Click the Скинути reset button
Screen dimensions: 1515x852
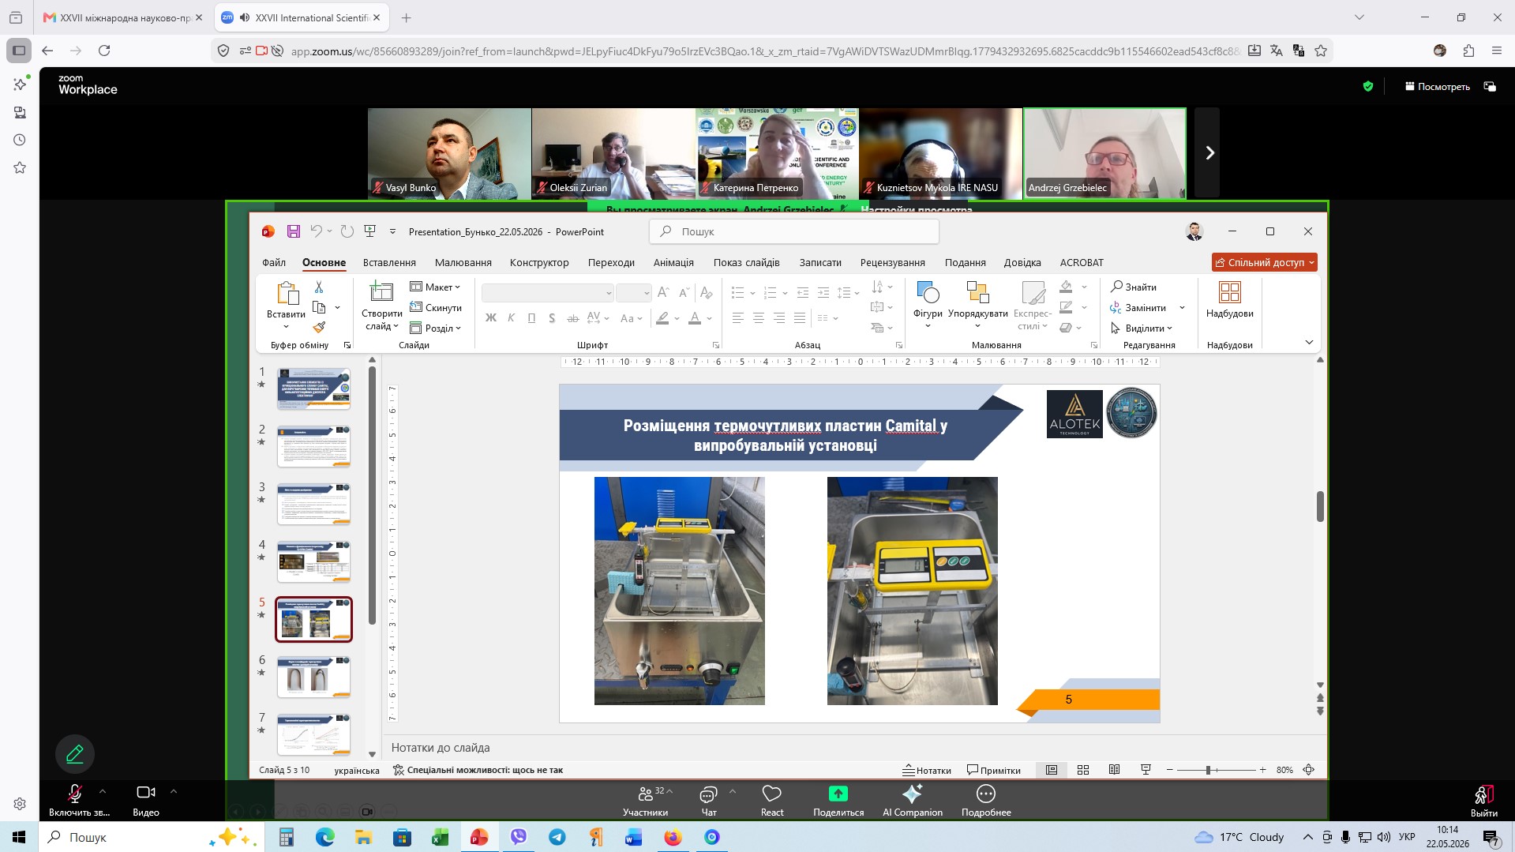click(x=436, y=307)
